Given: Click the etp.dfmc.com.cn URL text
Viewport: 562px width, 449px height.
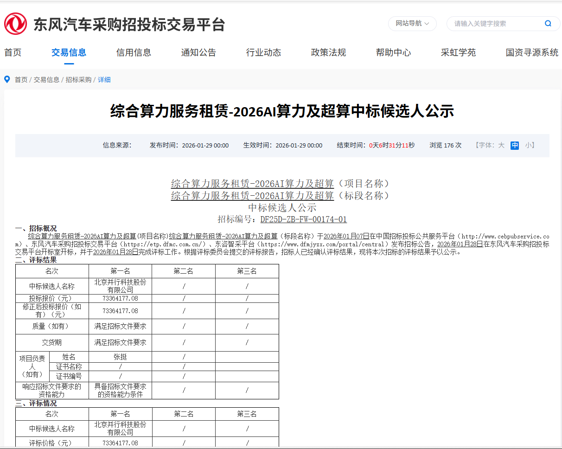Looking at the screenshot, I should [162, 244].
